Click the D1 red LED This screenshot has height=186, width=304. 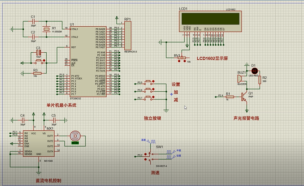tap(254, 71)
